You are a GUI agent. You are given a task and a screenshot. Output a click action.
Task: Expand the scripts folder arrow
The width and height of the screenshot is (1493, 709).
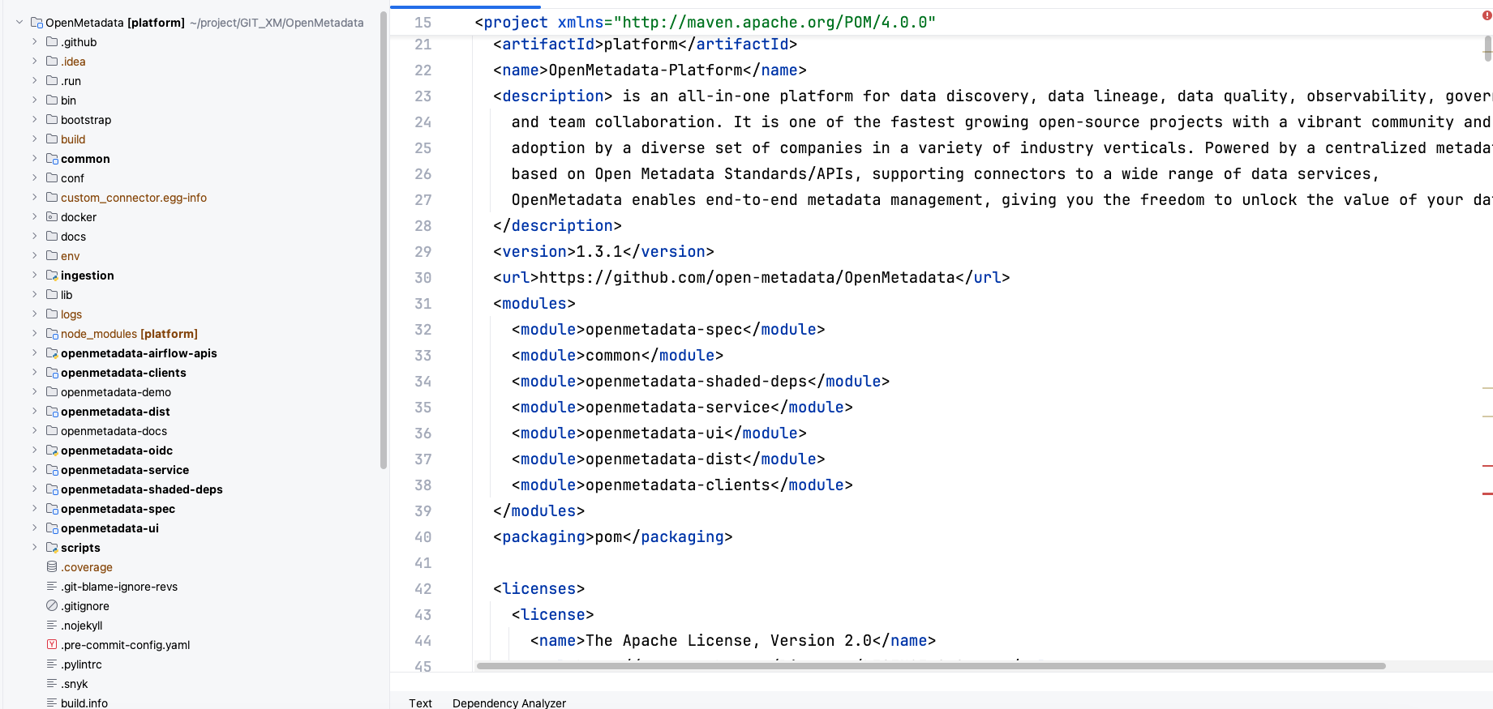click(34, 548)
